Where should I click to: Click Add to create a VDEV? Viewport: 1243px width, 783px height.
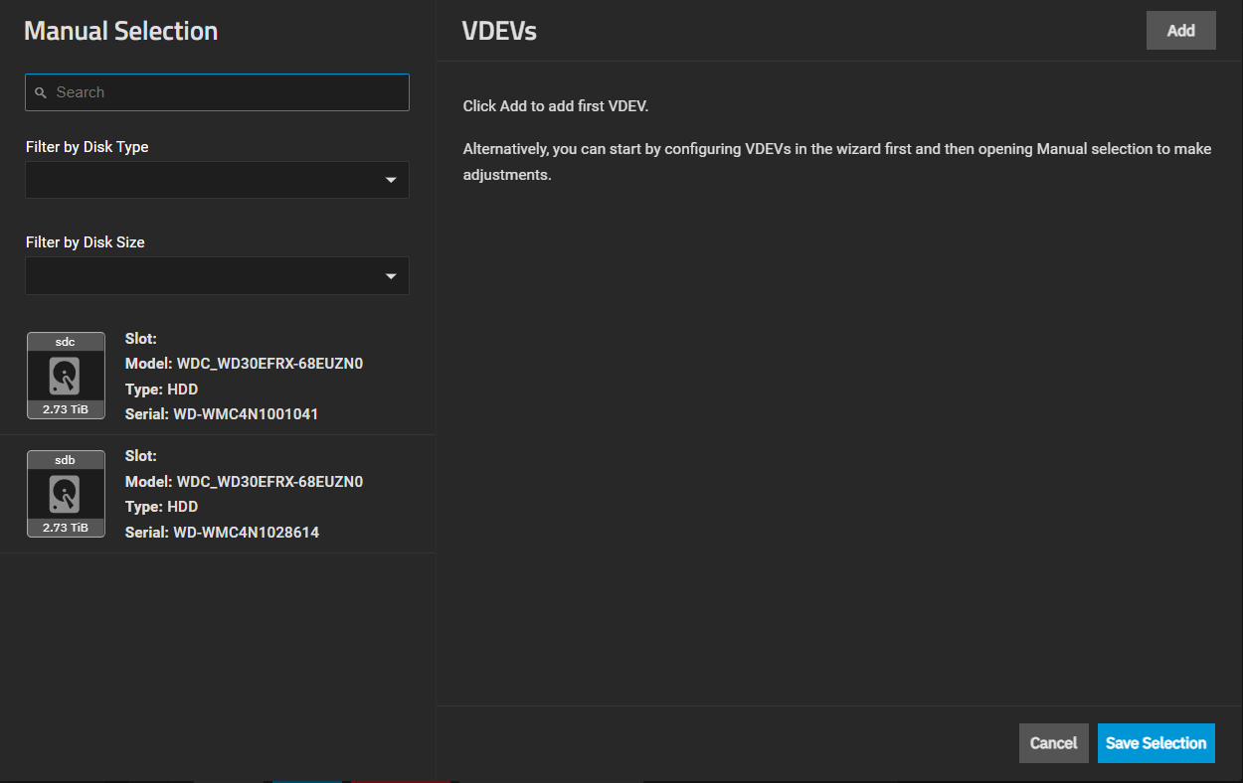pyautogui.click(x=1180, y=31)
